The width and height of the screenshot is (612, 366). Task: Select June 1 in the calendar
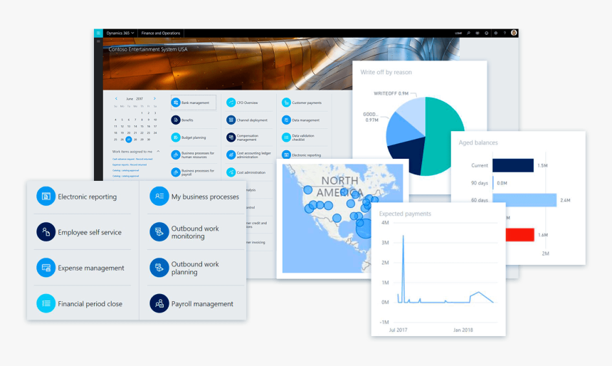point(142,113)
